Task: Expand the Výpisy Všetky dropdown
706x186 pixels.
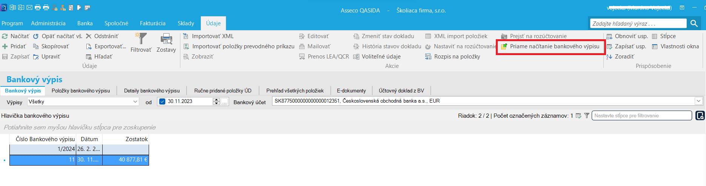Action: tap(135, 102)
